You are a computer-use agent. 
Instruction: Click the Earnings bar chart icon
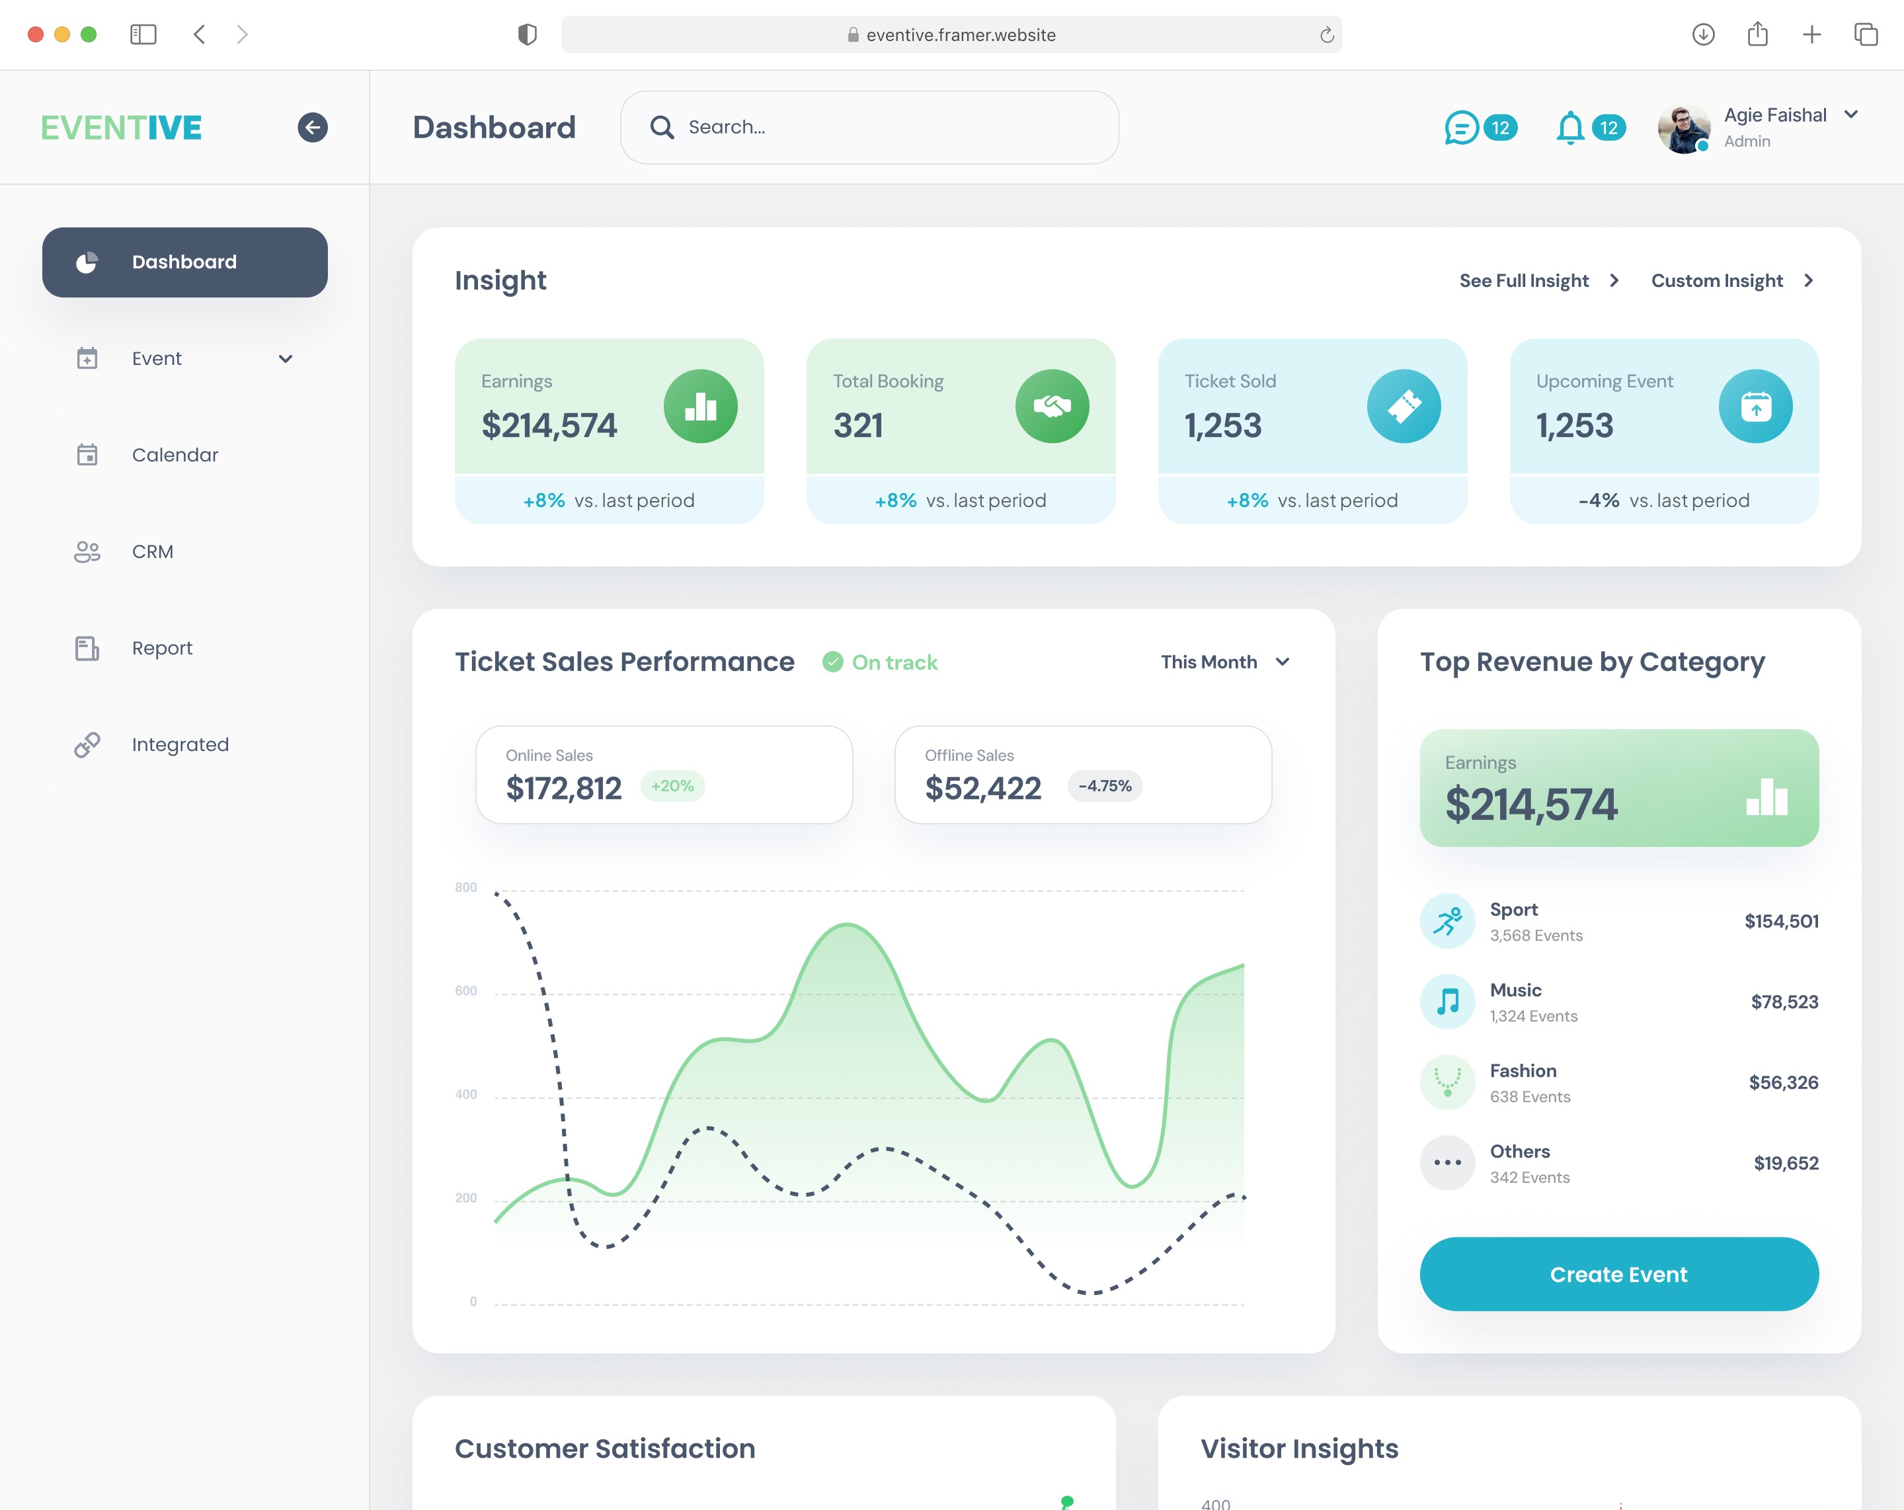click(699, 406)
